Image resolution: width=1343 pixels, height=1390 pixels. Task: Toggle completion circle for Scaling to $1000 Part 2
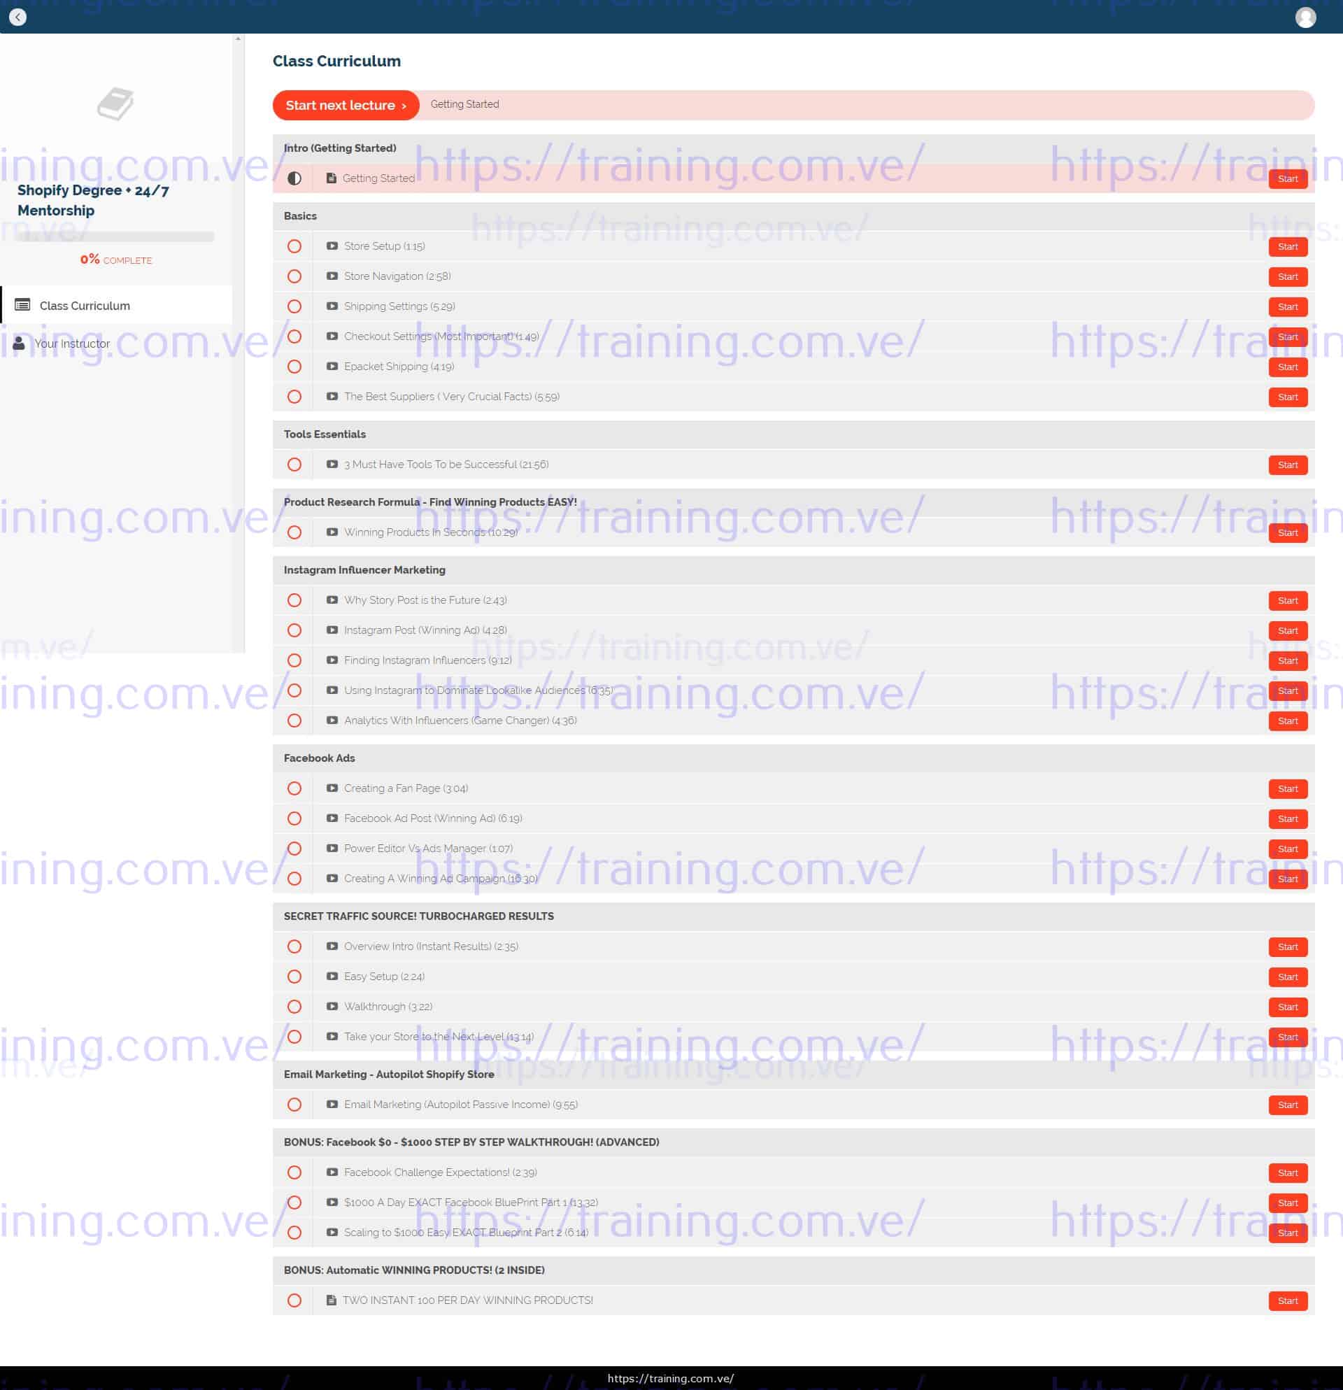point(294,1233)
